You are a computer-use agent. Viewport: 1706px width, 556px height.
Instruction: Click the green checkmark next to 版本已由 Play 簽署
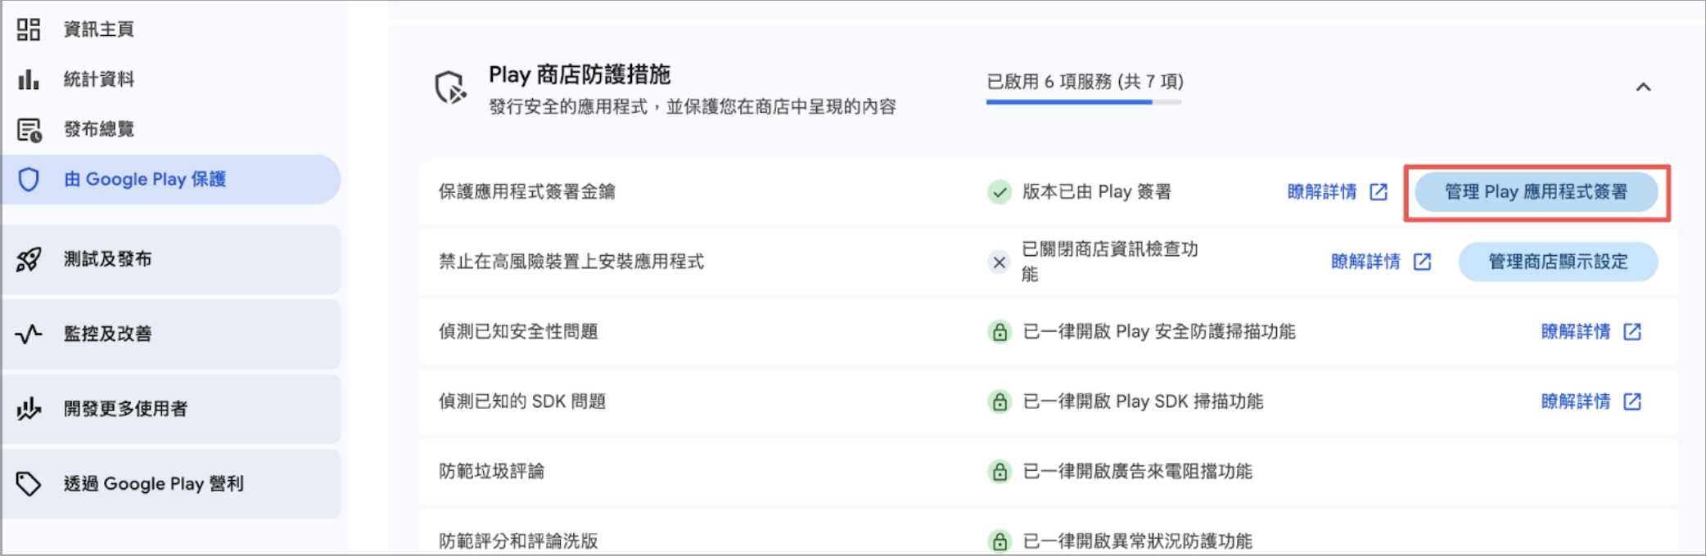point(999,192)
